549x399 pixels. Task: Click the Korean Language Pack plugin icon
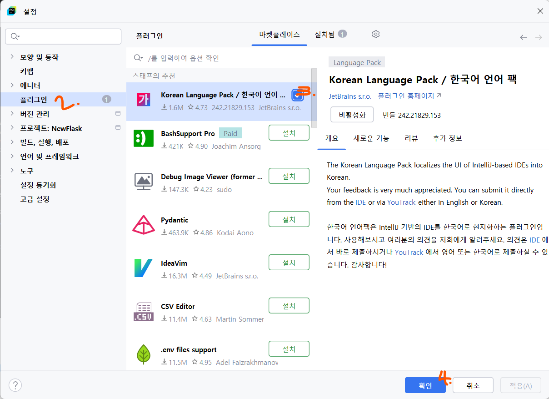coord(144,101)
